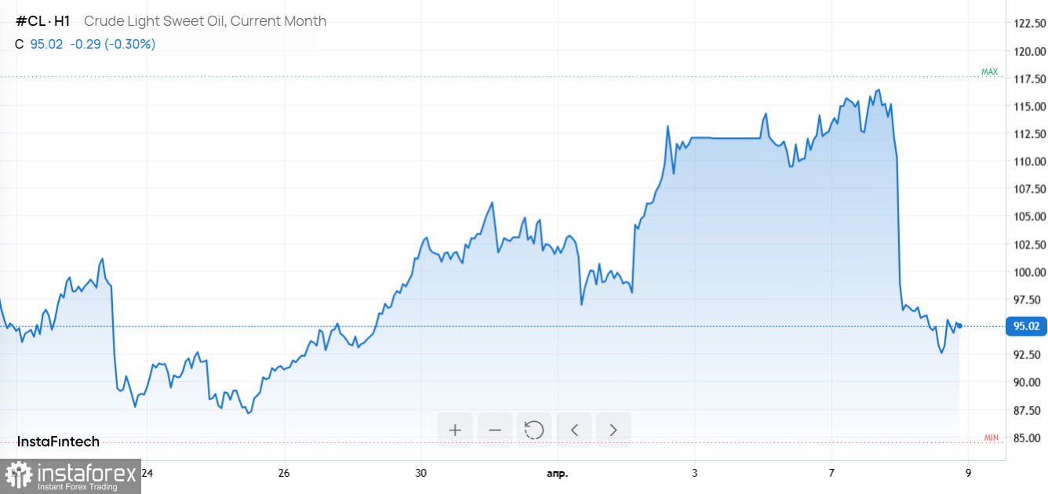Viewport: 1048px width, 494px height.
Task: Click the Crude Light Sweet Oil title
Action: [205, 21]
